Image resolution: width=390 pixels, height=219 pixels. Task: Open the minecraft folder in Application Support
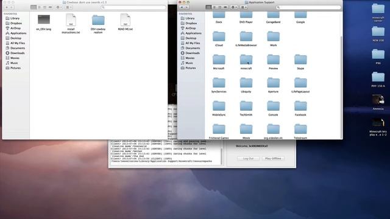(246, 60)
